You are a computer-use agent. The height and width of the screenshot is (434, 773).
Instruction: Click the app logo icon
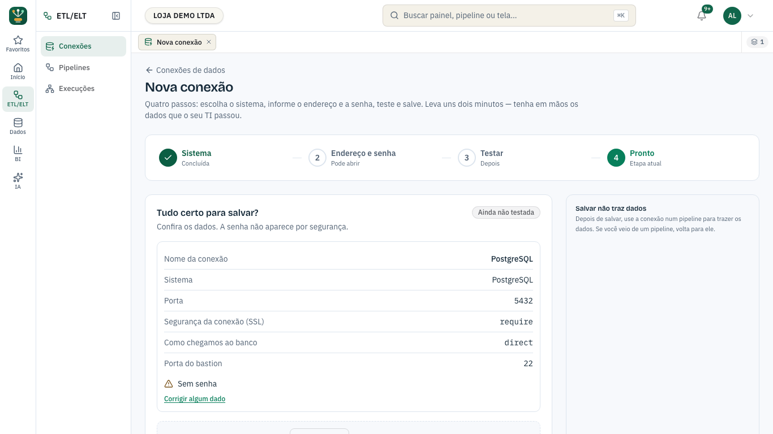18,16
